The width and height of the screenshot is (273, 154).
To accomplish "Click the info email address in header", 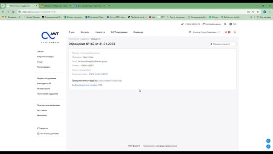I will (x=213, y=24).
